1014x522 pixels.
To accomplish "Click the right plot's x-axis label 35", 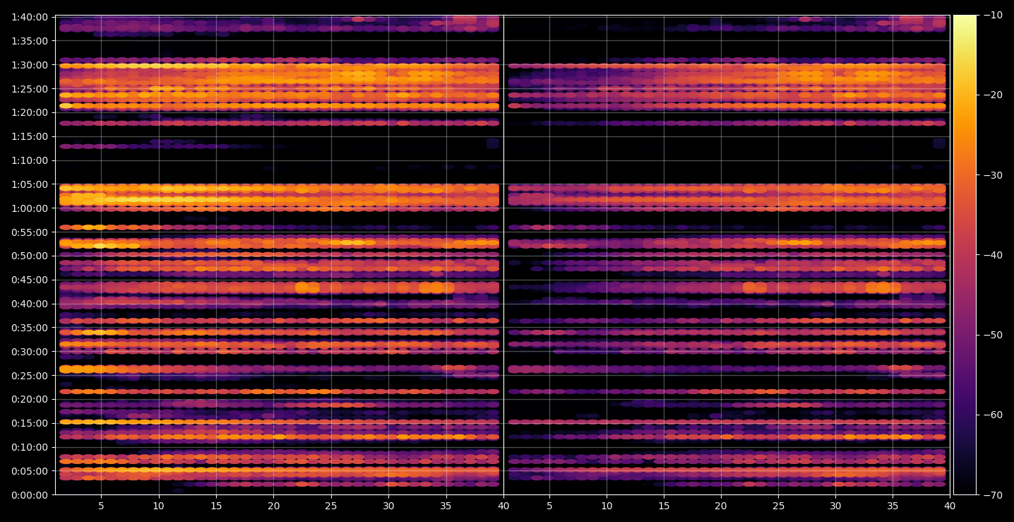I will pos(893,506).
